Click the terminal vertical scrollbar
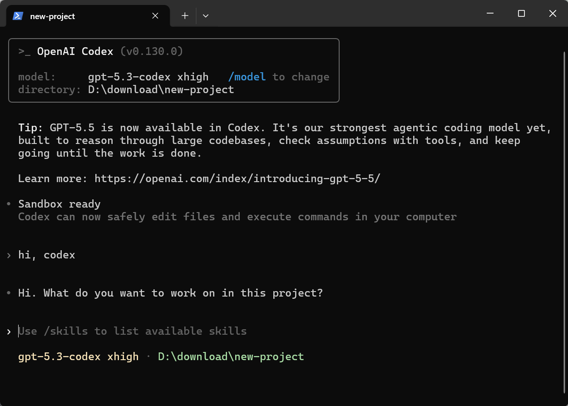The width and height of the screenshot is (568, 406). click(x=564, y=223)
